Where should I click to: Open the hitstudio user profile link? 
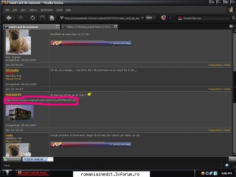coord(12,70)
